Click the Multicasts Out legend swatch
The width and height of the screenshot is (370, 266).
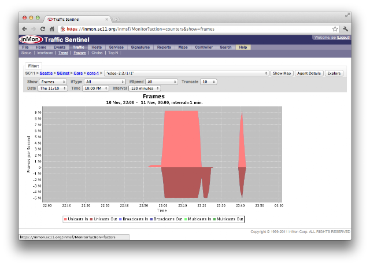click(x=214, y=219)
